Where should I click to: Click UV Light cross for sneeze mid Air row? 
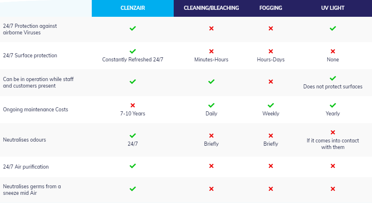(x=333, y=189)
